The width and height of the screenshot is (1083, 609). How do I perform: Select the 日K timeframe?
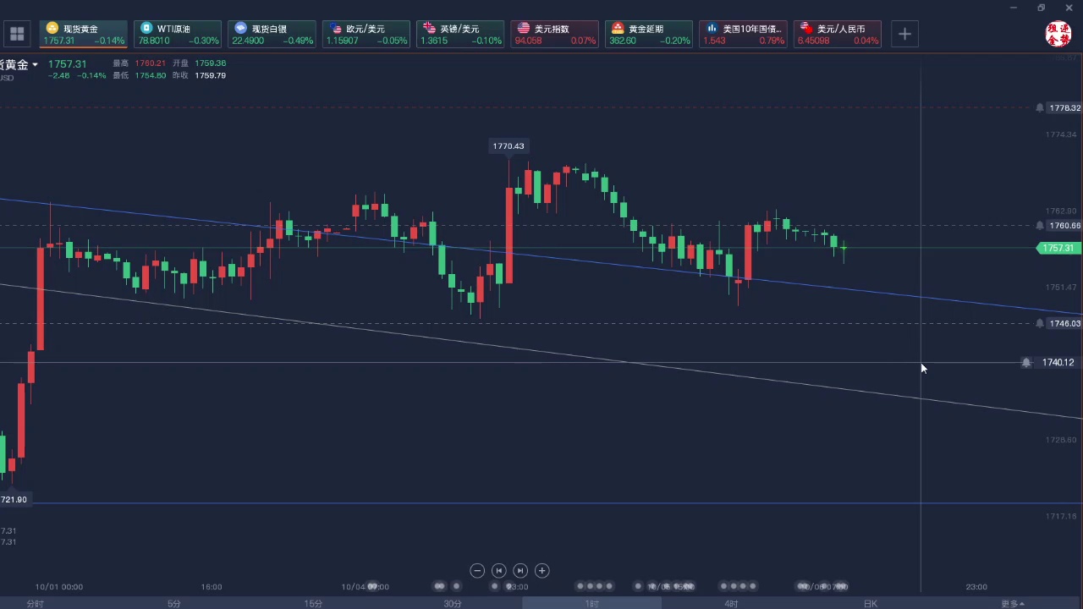870,603
